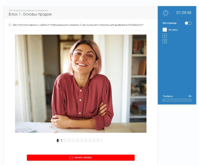Click the 'Пройдено' progress bar
Viewport: 199px width, 165px height.
(177, 100)
